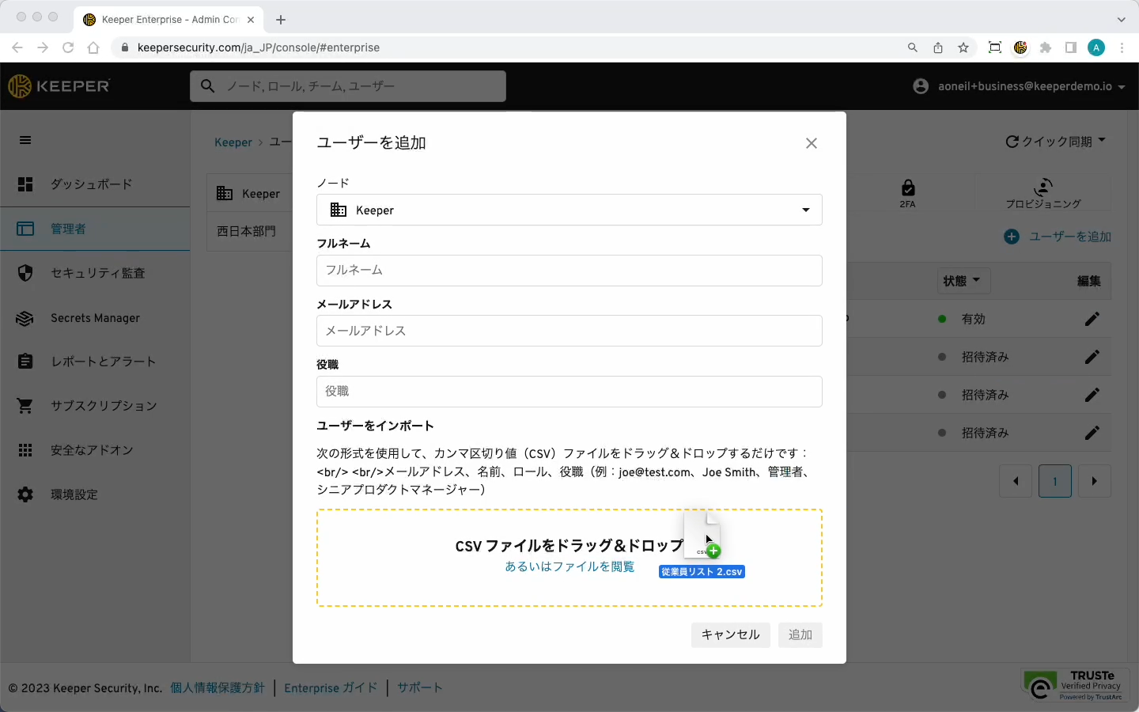The image size is (1139, 712).
Task: Click the あるいはファイルを閲覧 link
Action: tap(569, 566)
